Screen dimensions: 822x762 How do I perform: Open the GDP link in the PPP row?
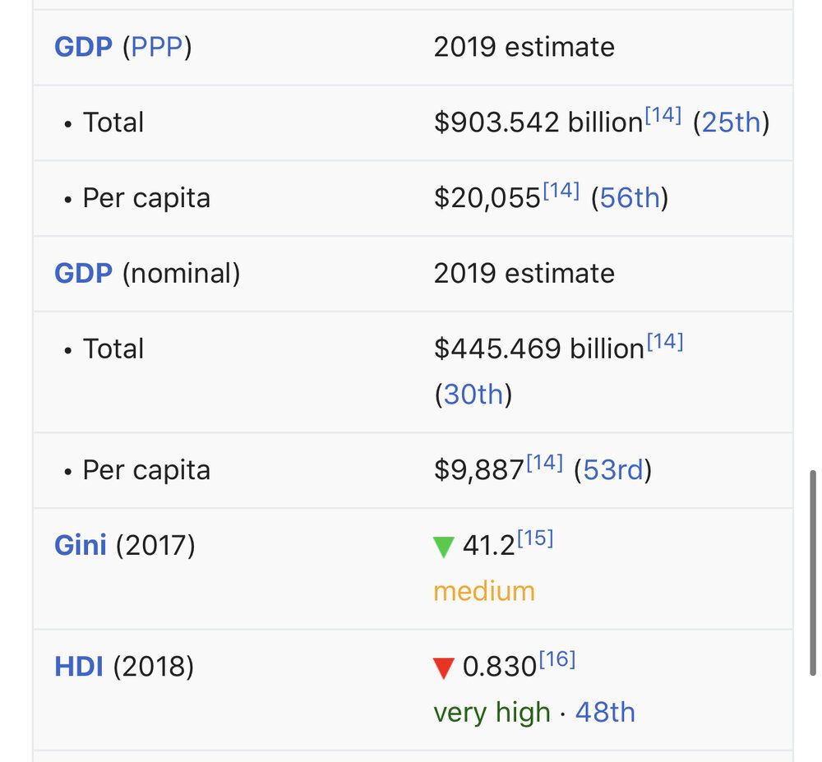83,47
